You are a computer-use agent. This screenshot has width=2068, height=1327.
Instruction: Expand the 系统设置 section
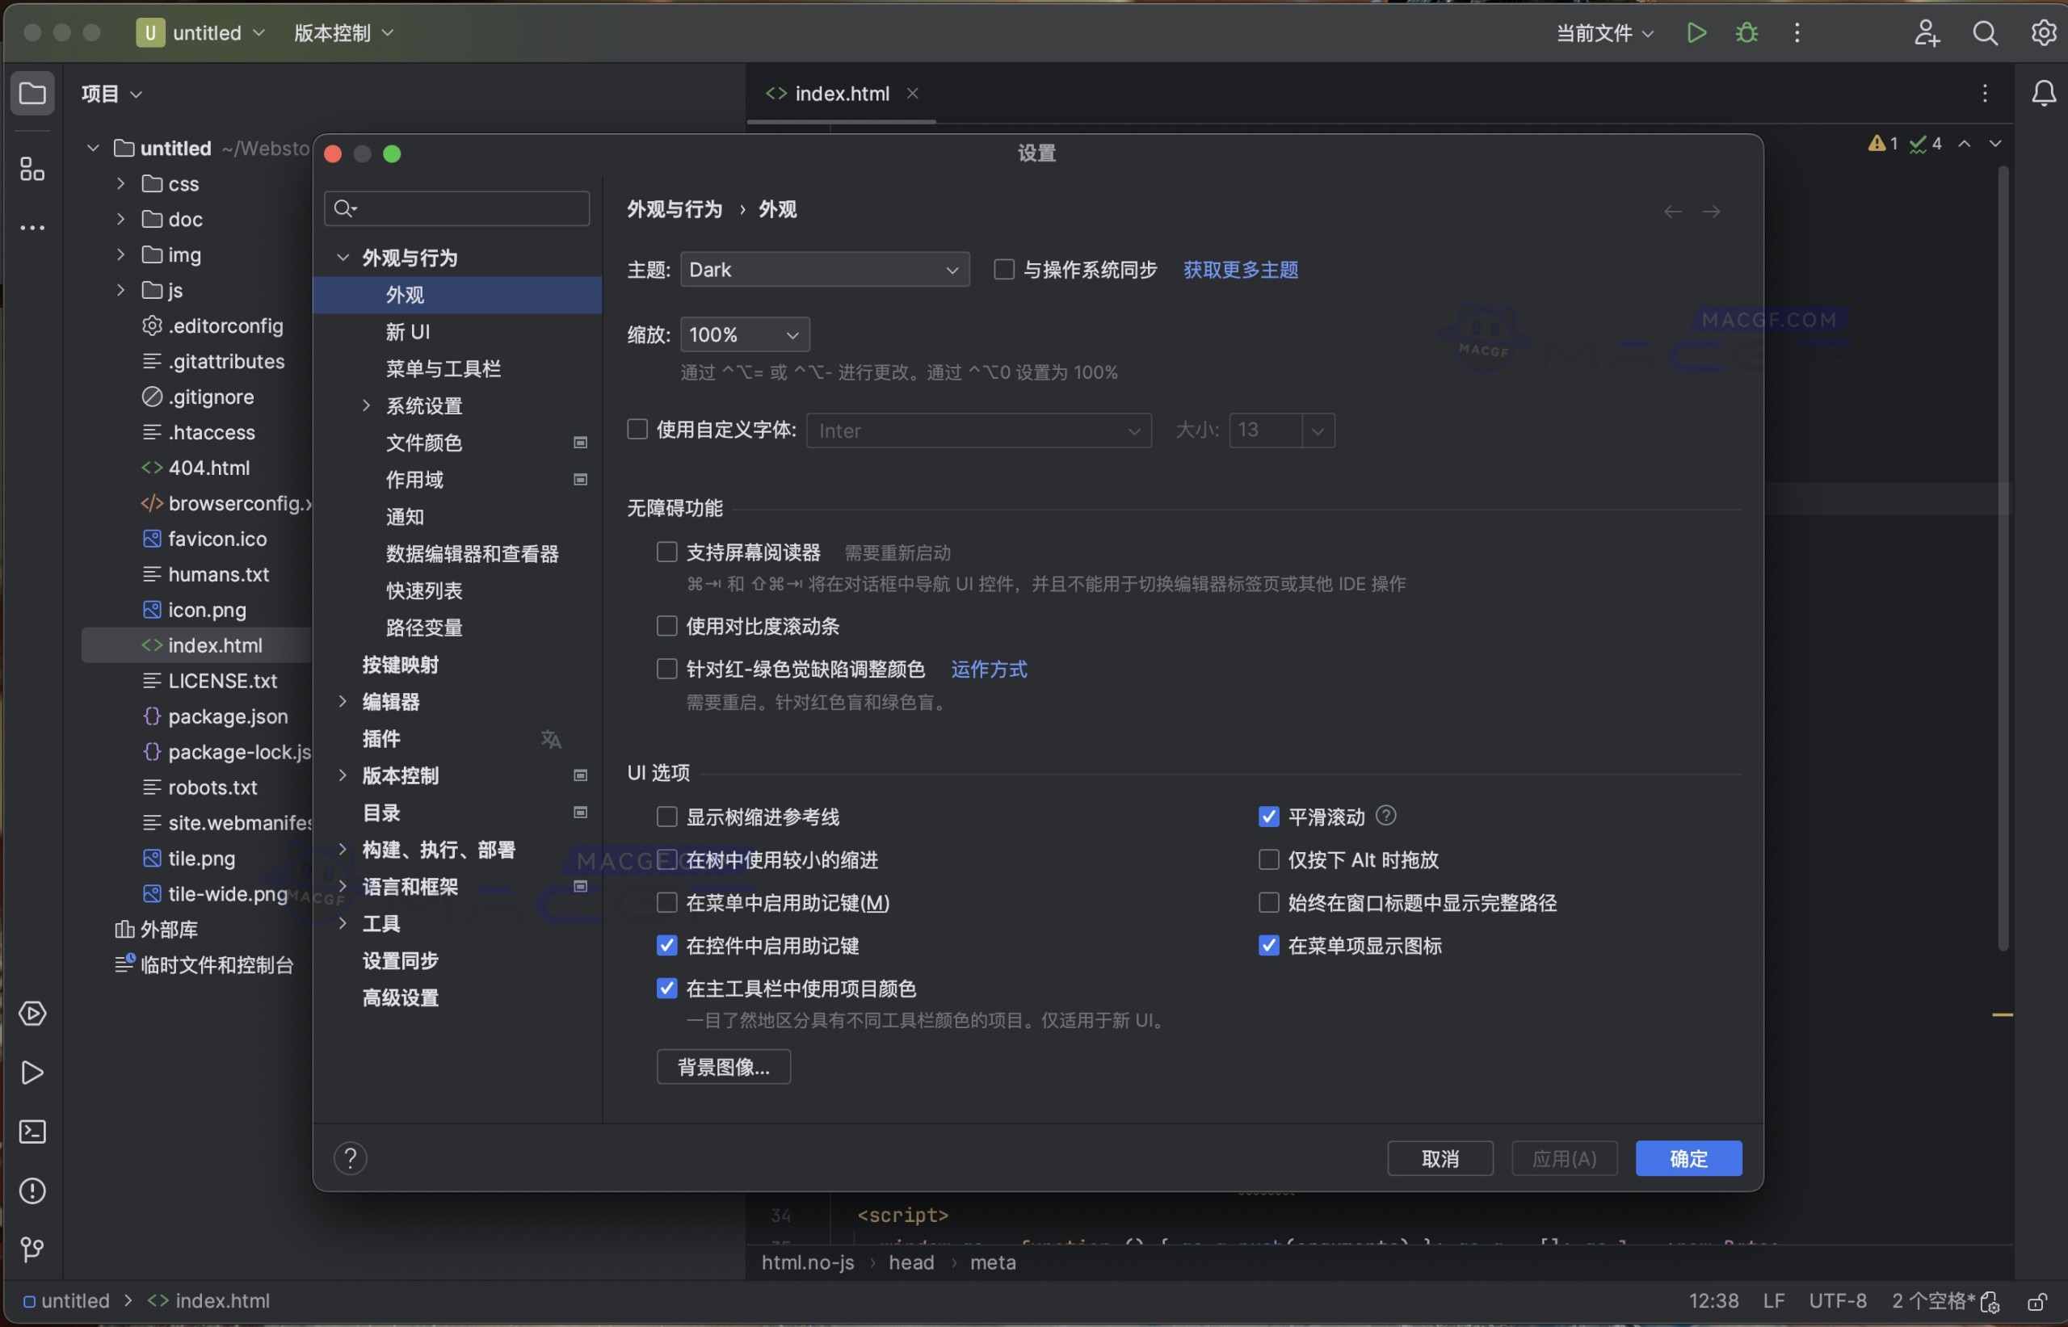(365, 405)
